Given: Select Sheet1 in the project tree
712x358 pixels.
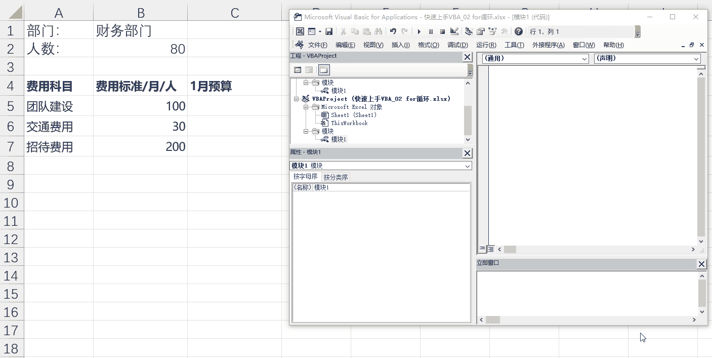Looking at the screenshot, I should tap(354, 114).
